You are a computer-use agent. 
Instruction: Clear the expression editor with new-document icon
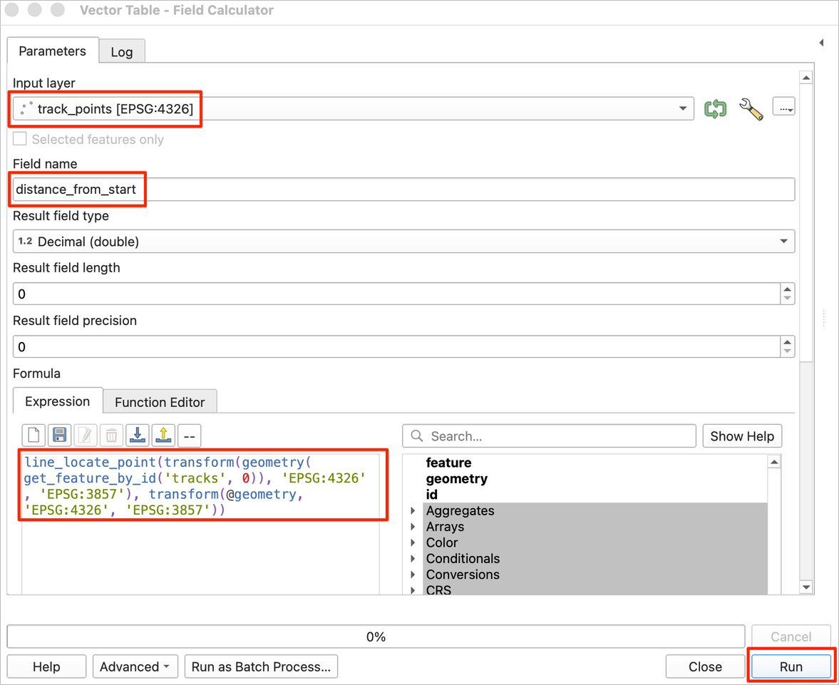pos(34,435)
